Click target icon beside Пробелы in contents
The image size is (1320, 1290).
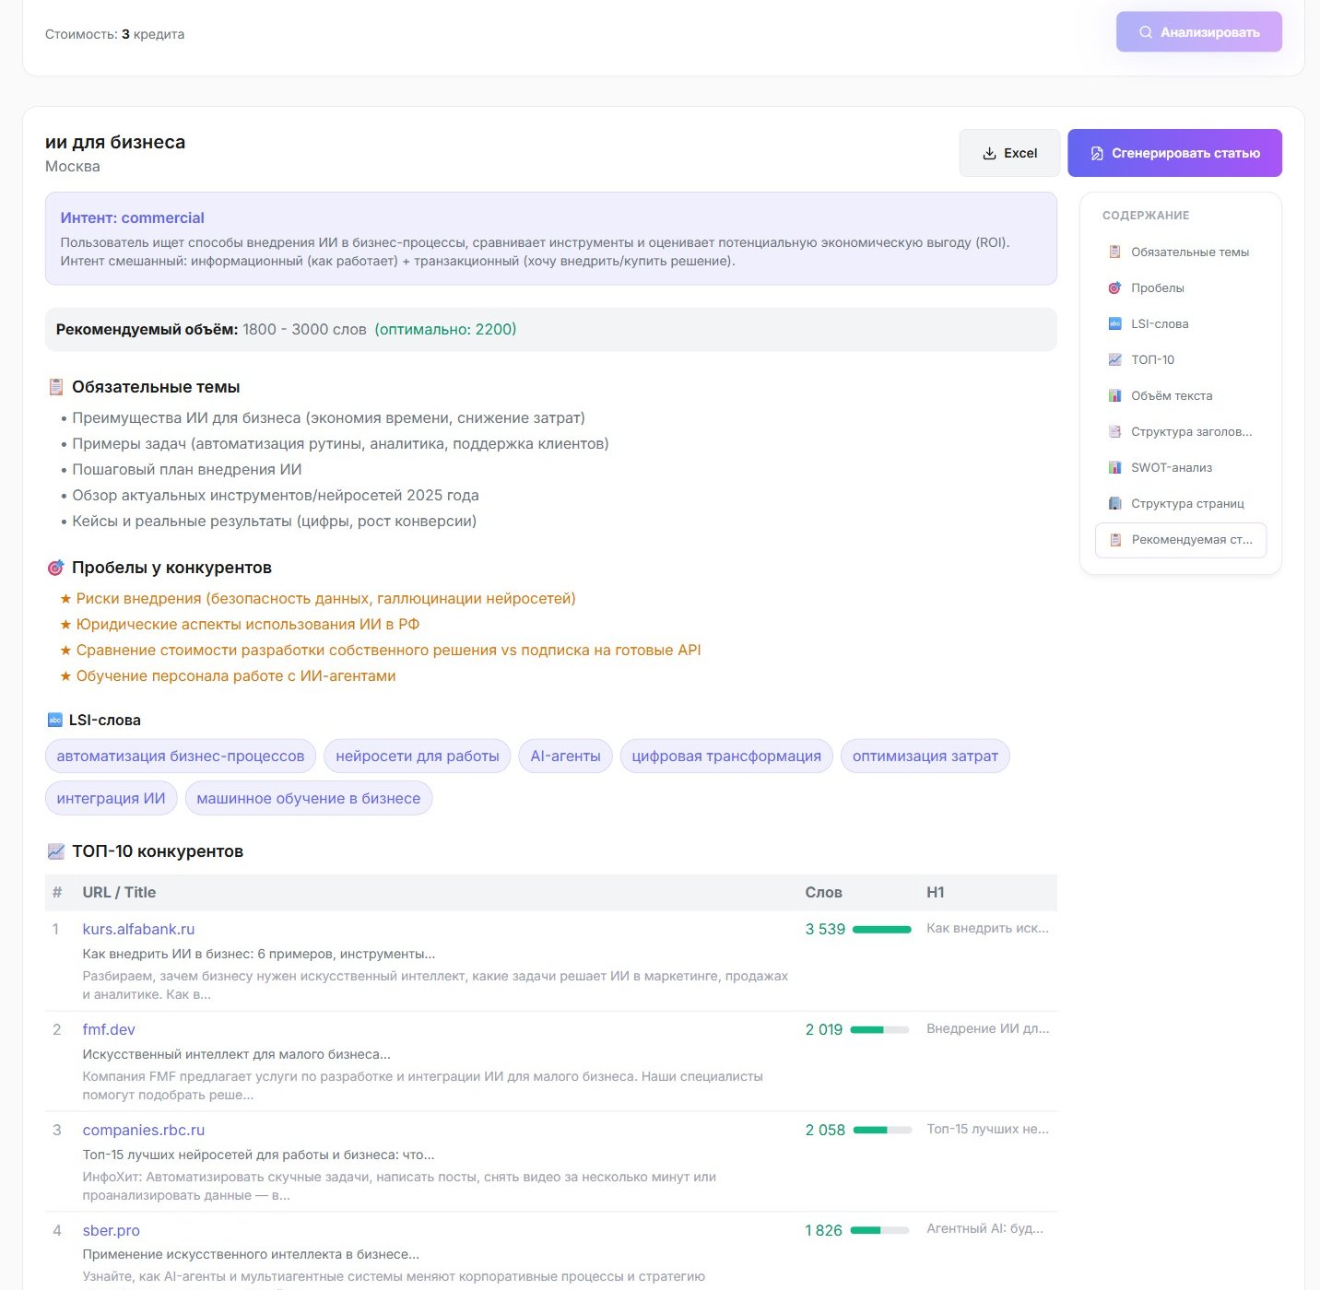(x=1114, y=287)
